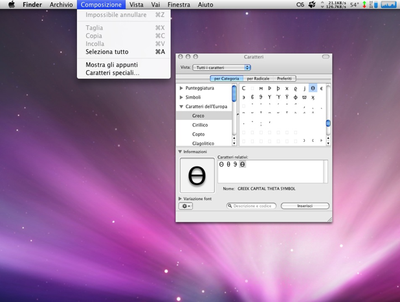Select the ϱ glyph in first grid row
Viewport: 400px width, 302px height.
tap(295, 88)
